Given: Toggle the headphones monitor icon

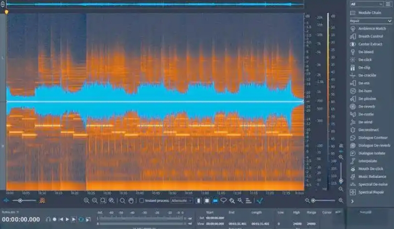Looking at the screenshot, I should (x=48, y=219).
